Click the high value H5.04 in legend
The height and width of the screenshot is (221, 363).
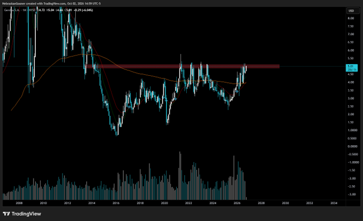pyautogui.click(x=50, y=10)
